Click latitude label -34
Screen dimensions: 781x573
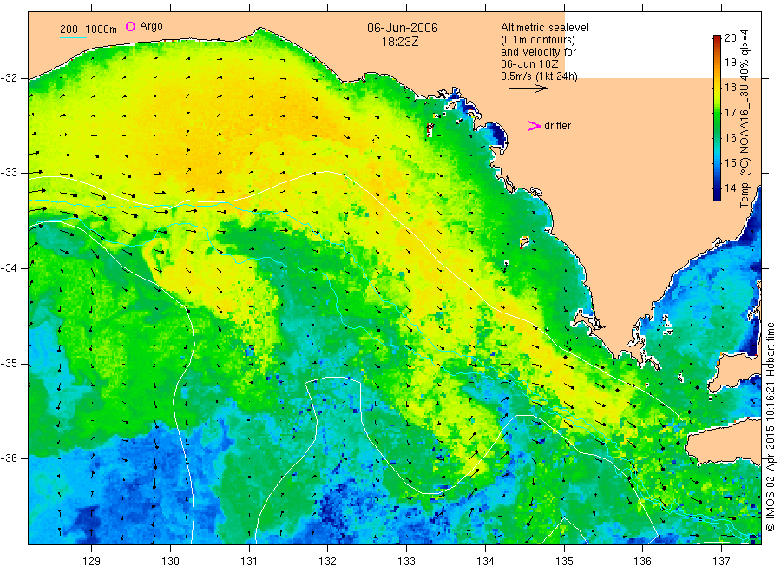pyautogui.click(x=9, y=268)
